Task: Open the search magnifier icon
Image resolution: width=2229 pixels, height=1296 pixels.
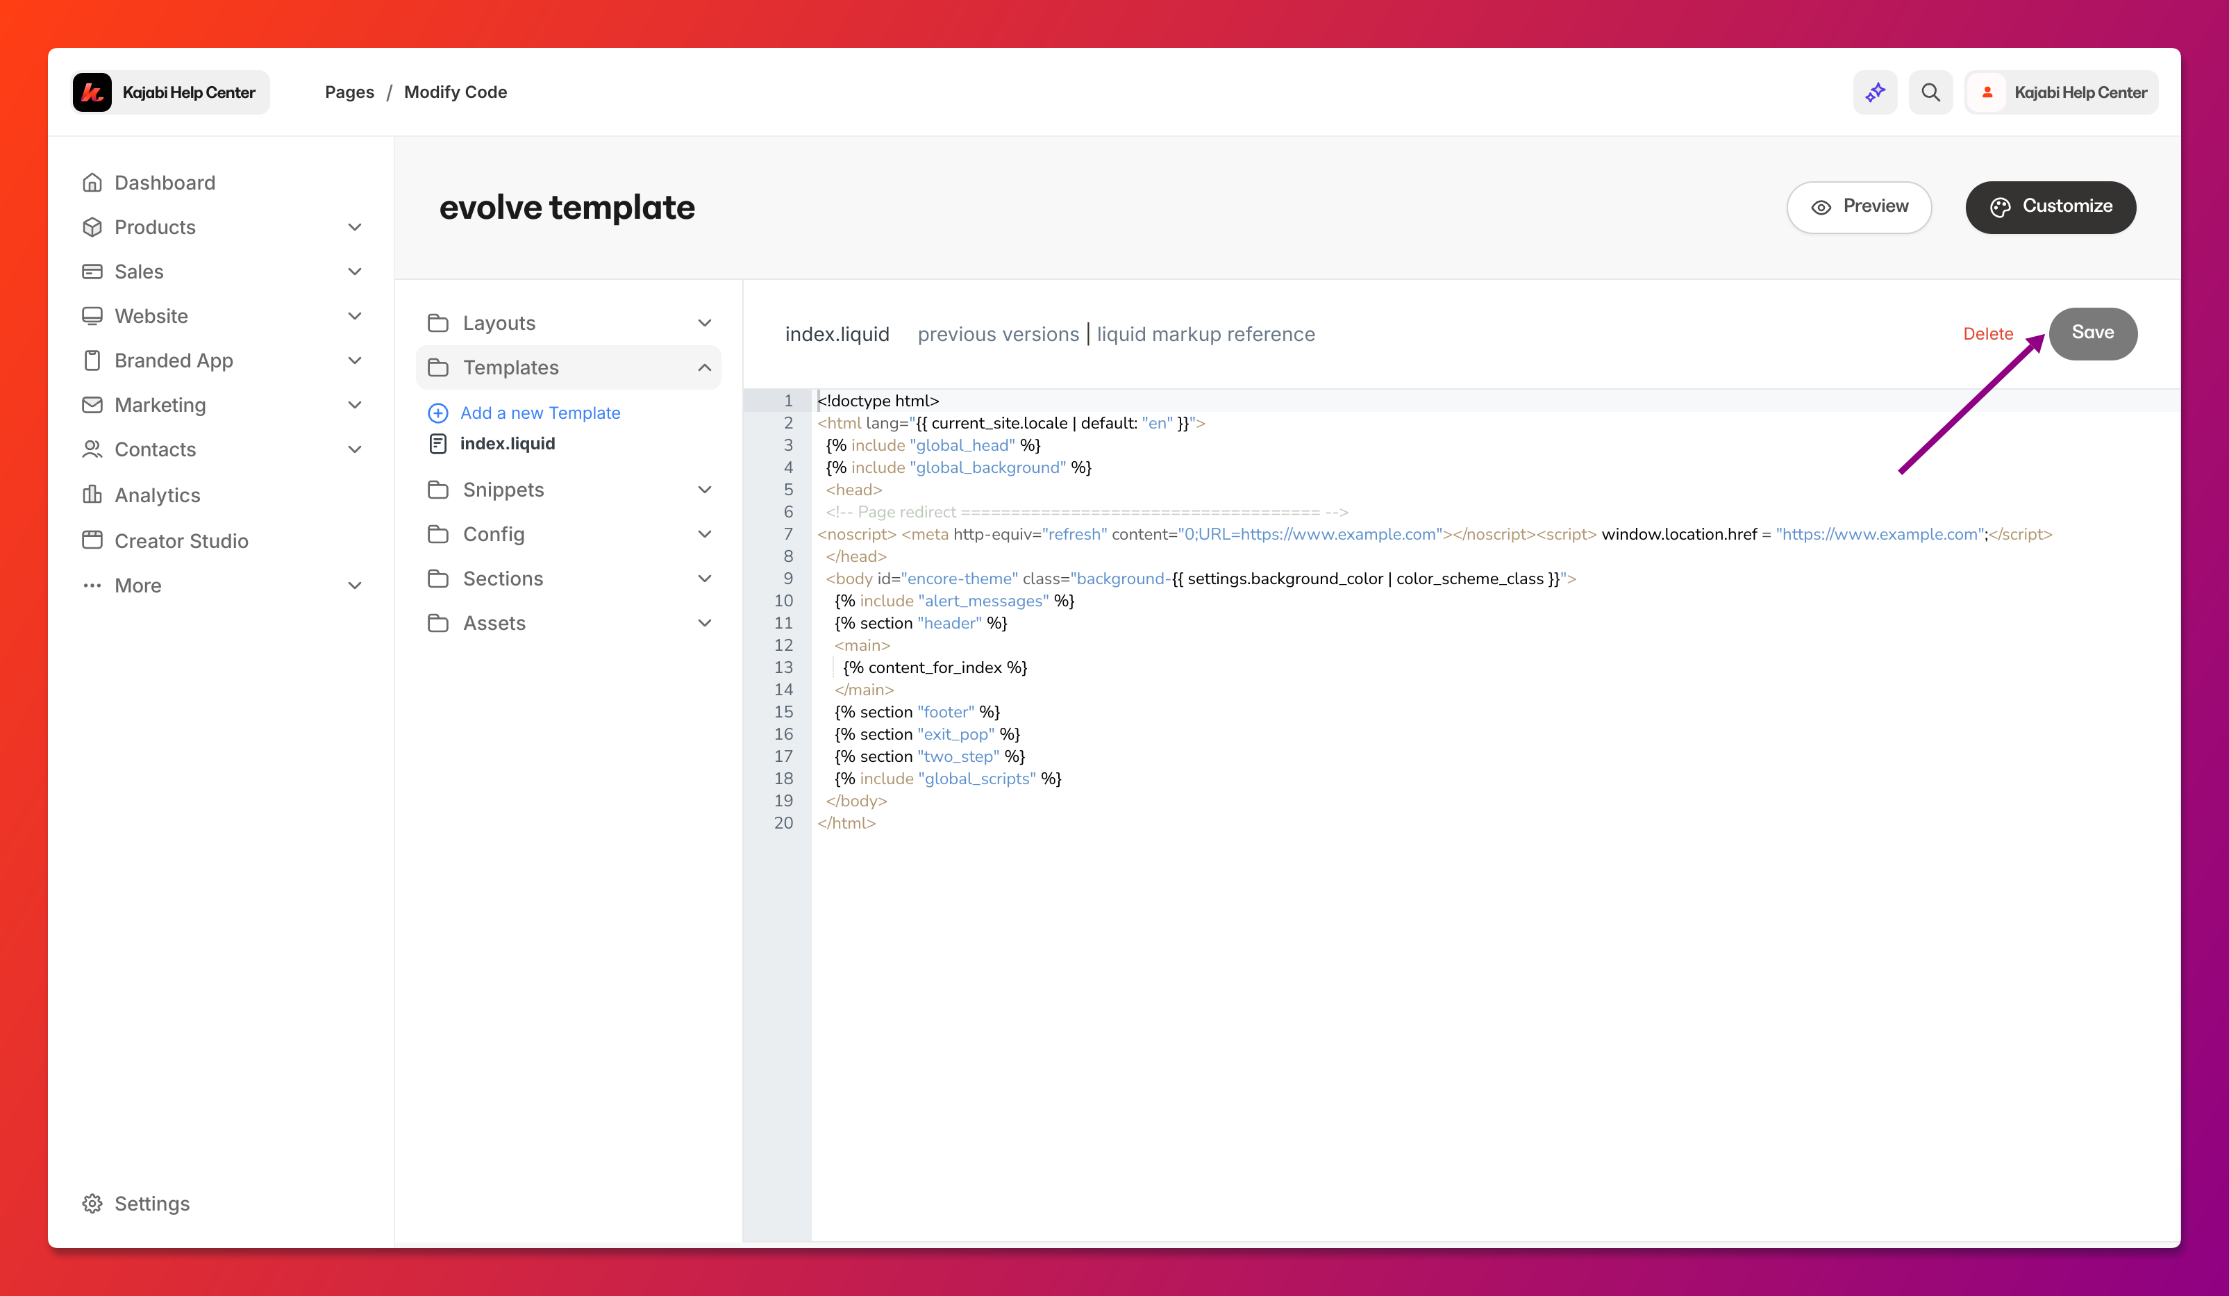Action: 1930,92
